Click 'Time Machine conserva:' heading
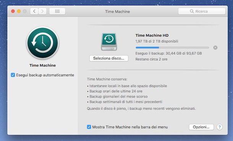Viewport: 233px width, 141px height. pos(107,79)
